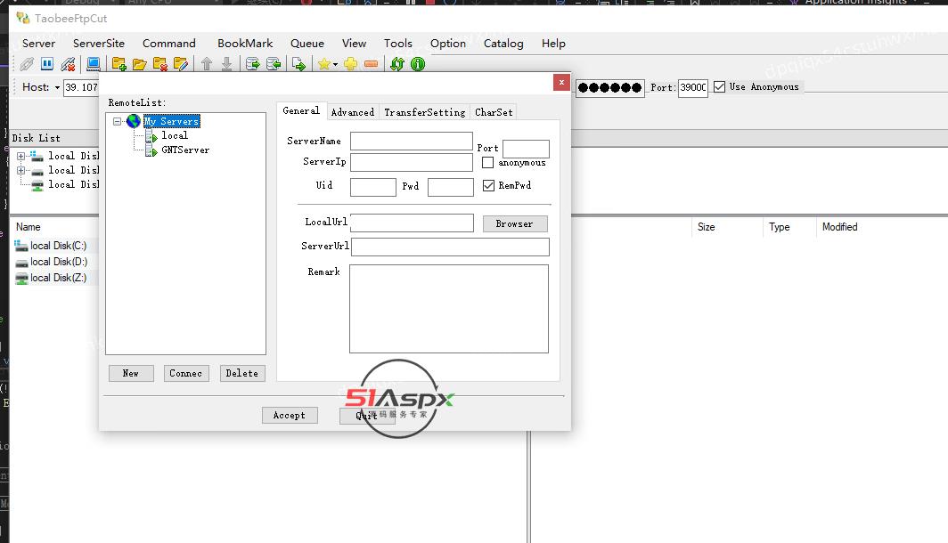Viewport: 948px width, 543px height.
Task: Open the View menu
Action: pyautogui.click(x=354, y=44)
